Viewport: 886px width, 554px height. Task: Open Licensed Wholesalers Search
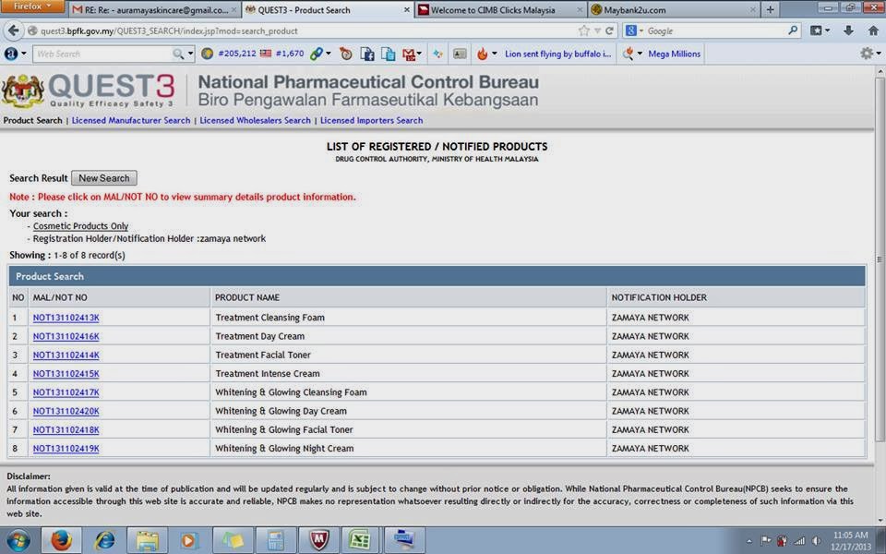pos(256,120)
